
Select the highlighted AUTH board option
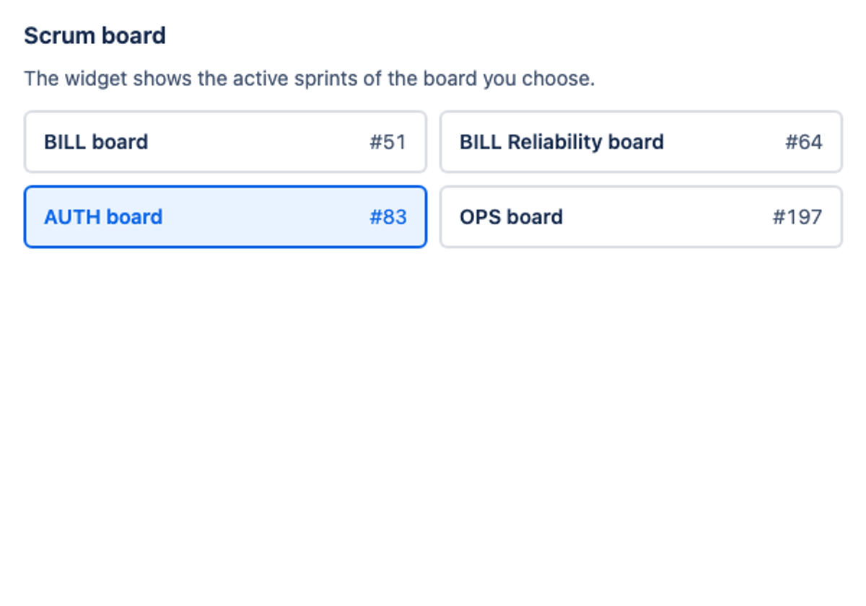point(225,217)
